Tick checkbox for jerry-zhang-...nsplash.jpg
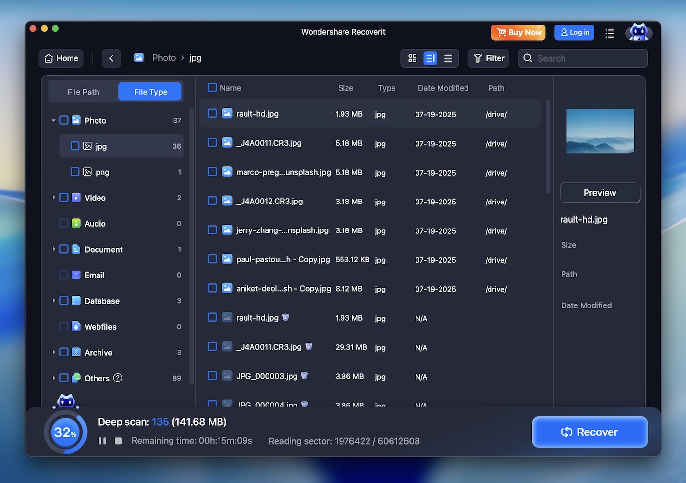 click(x=212, y=229)
